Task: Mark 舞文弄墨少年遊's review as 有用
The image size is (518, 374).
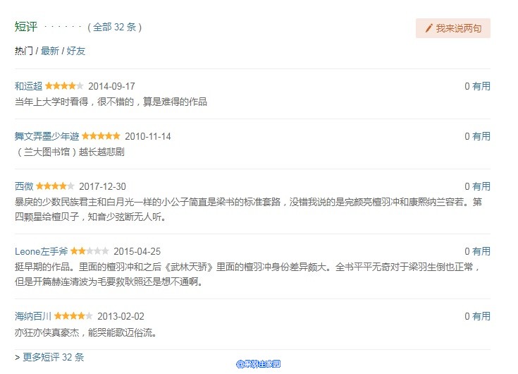Action: point(481,136)
